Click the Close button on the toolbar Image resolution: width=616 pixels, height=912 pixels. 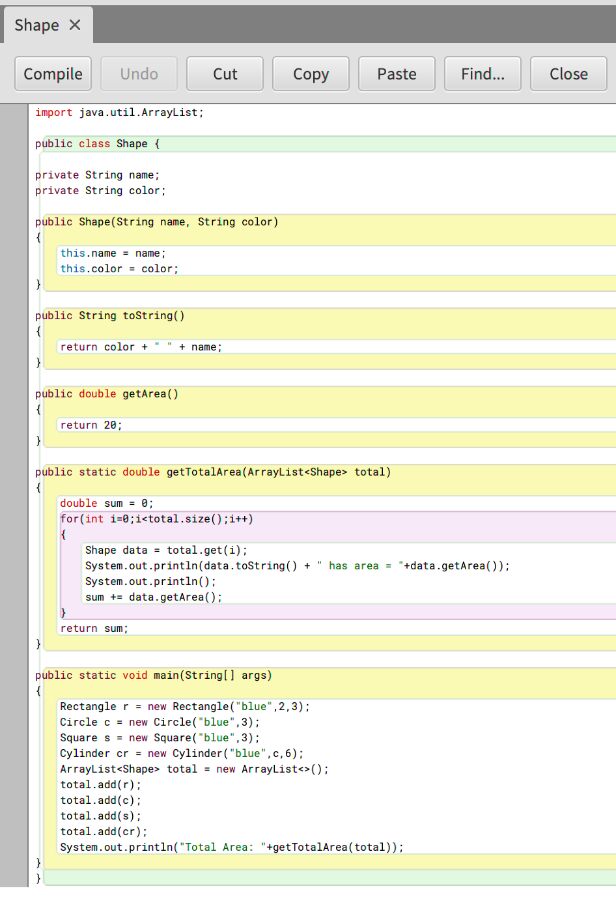click(568, 74)
